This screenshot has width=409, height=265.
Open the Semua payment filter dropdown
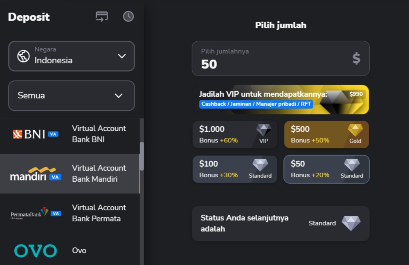[72, 96]
